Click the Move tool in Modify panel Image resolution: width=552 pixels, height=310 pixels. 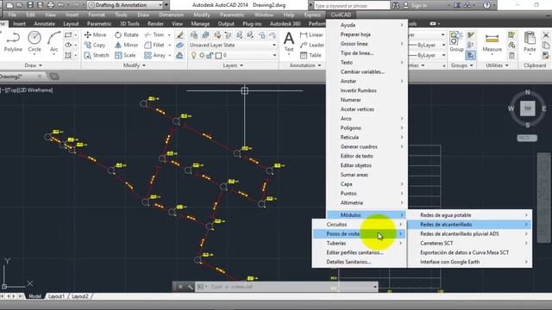(x=95, y=34)
